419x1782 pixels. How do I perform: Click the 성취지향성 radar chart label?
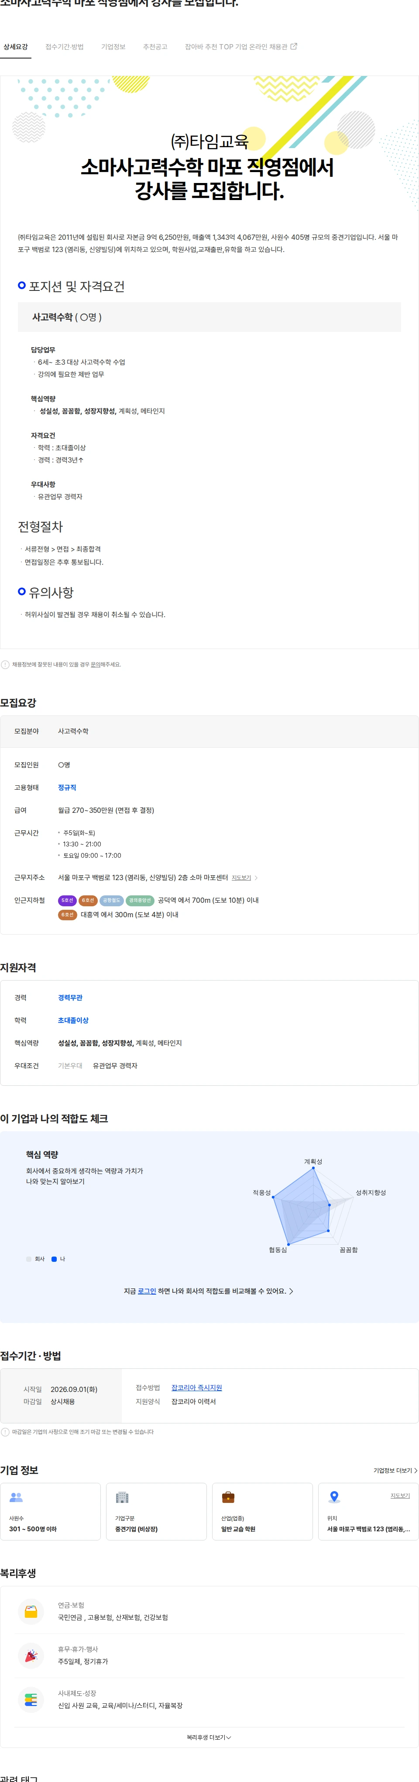pyautogui.click(x=371, y=1193)
